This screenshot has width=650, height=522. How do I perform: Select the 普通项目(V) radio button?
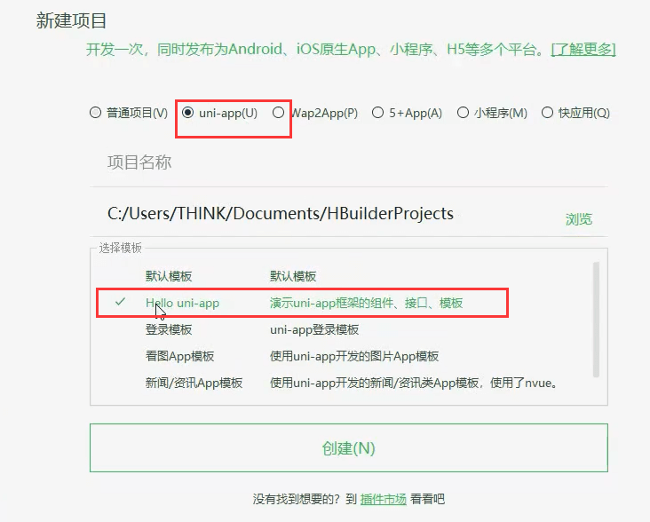[x=95, y=112]
